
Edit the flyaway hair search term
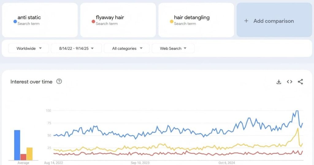click(x=110, y=17)
